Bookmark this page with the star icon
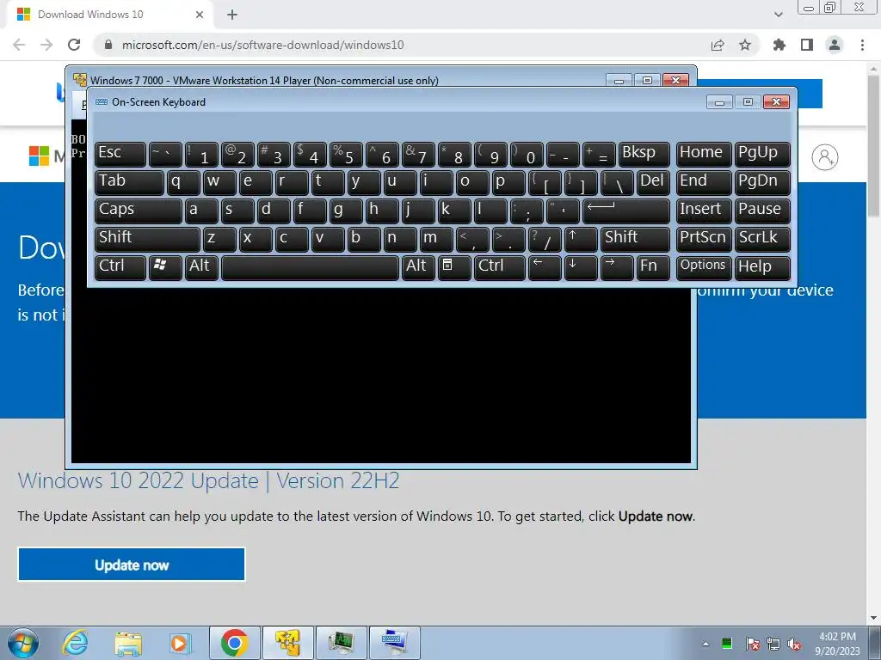This screenshot has height=660, width=881. (745, 45)
